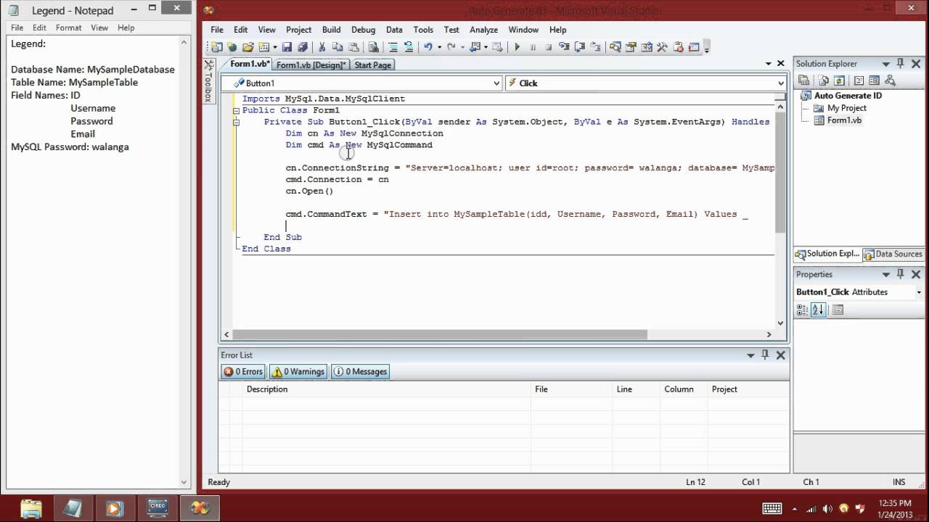The image size is (929, 522).
Task: Open Properties object selector dropdown
Action: (x=919, y=292)
